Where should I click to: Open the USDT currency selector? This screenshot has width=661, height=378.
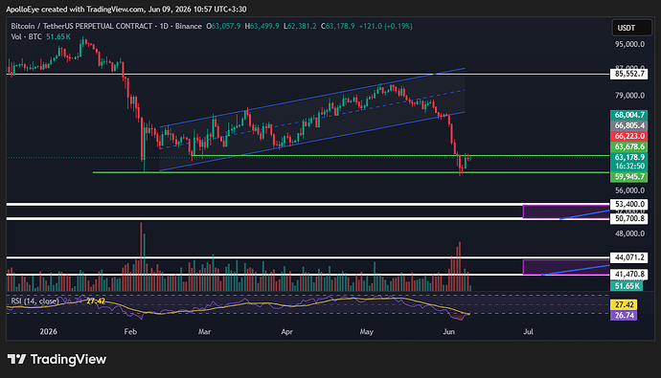pyautogui.click(x=631, y=28)
